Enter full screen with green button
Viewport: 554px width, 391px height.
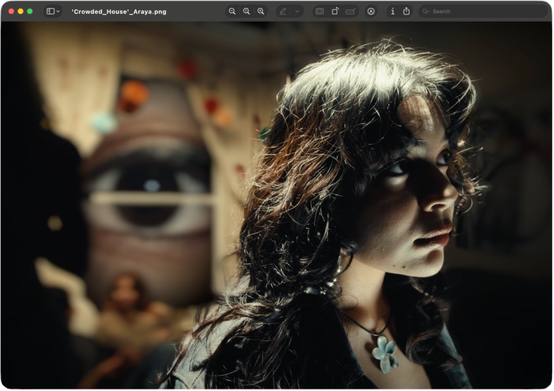[30, 11]
